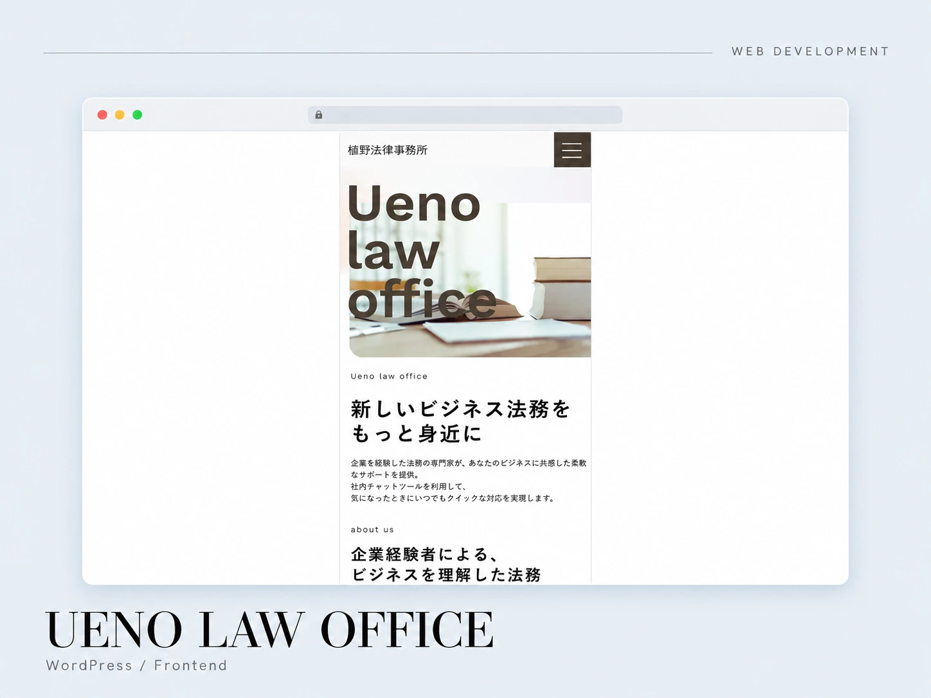Open the hamburger menu on the site header
Image resolution: width=931 pixels, height=698 pixels.
(x=572, y=150)
